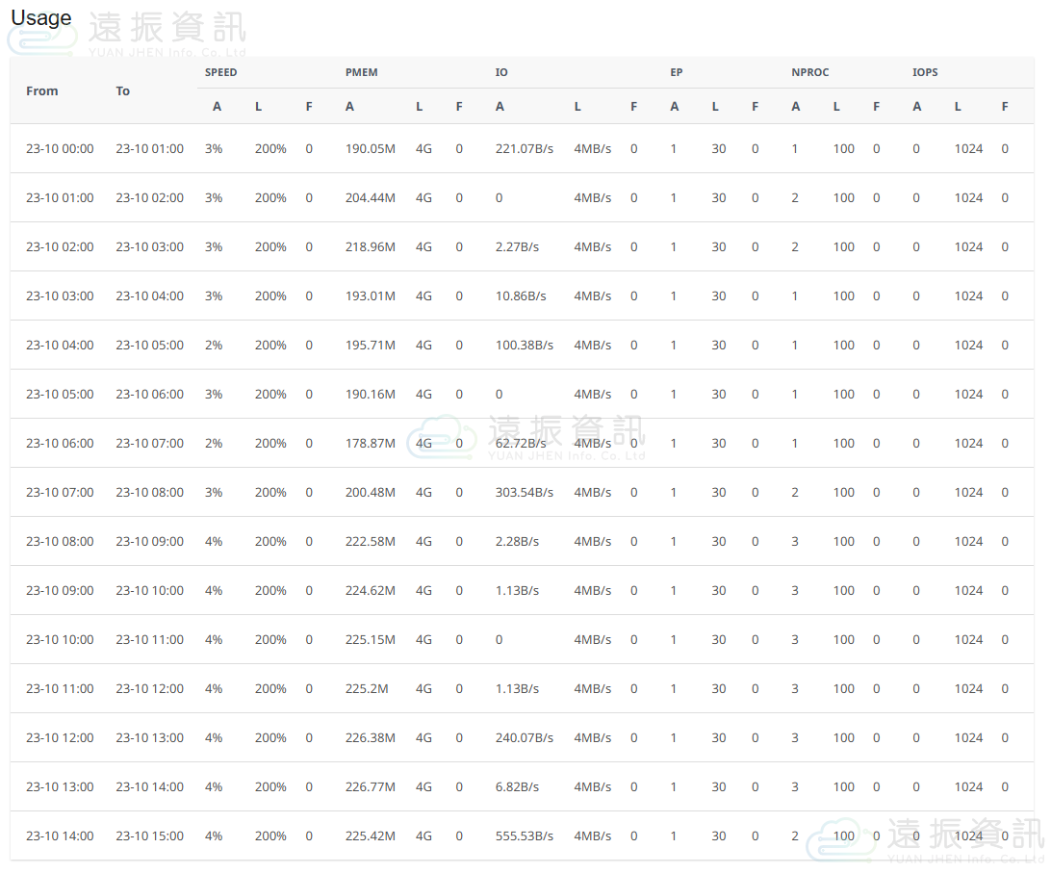Image resolution: width=1051 pixels, height=874 pixels.
Task: Select the 190.05M memory value
Action: coord(371,148)
